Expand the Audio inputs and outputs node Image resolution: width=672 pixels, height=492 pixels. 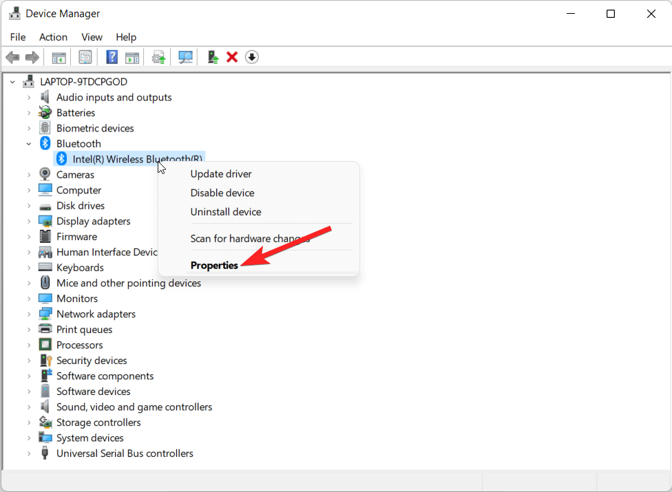[x=29, y=98]
